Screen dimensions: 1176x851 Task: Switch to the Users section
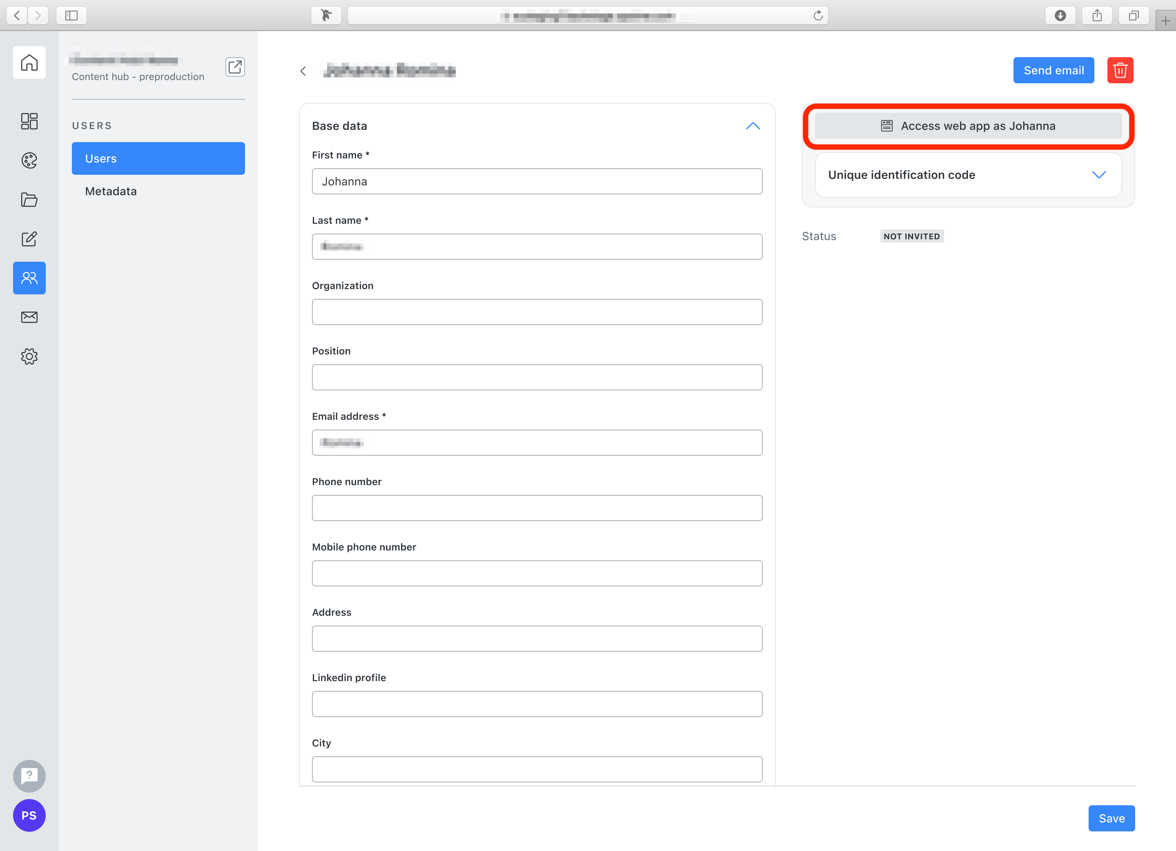158,158
